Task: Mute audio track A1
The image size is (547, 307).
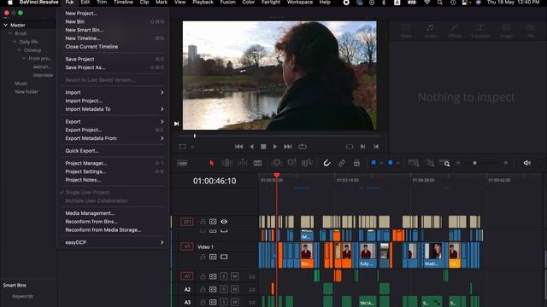Action: tap(235, 276)
